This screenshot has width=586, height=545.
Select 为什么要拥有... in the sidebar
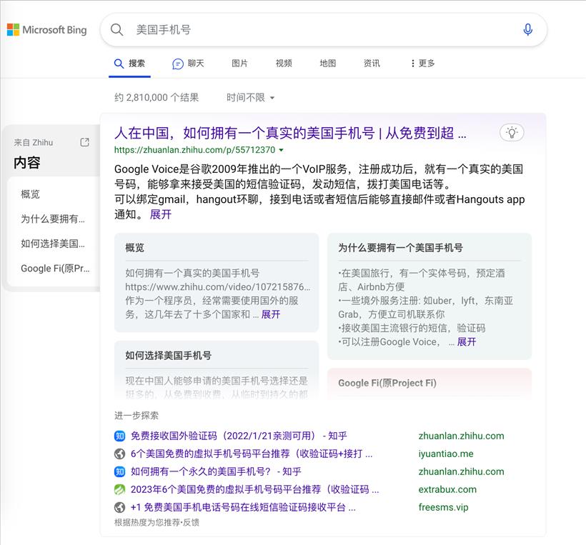click(53, 219)
